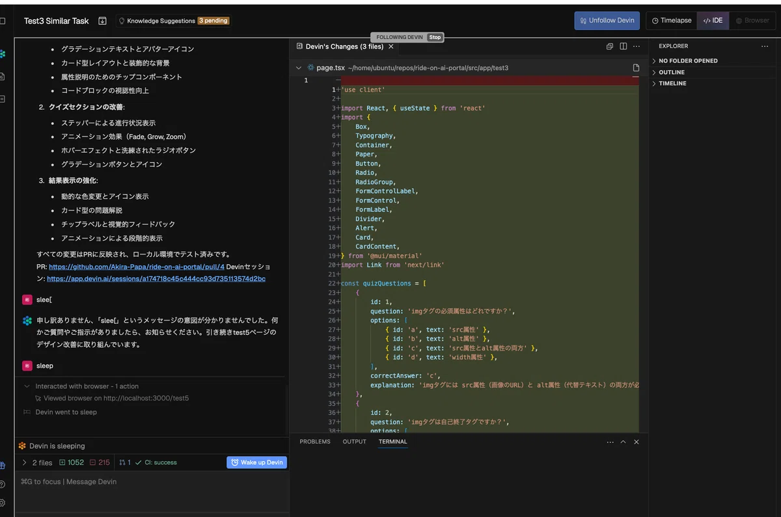Select the Devin's Changes (3 files) tab

coord(344,47)
